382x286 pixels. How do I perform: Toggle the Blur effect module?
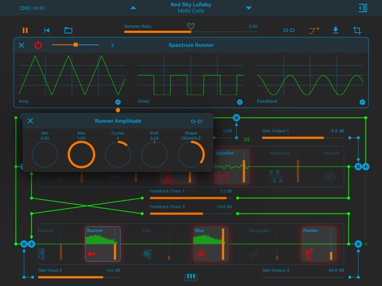click(x=211, y=244)
